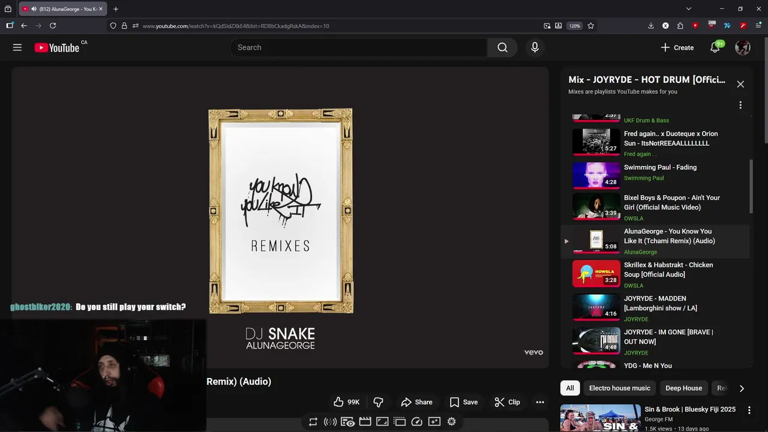This screenshot has height=432, width=768.
Task: Open the YouTube guide hamburger menu
Action: coord(17,47)
